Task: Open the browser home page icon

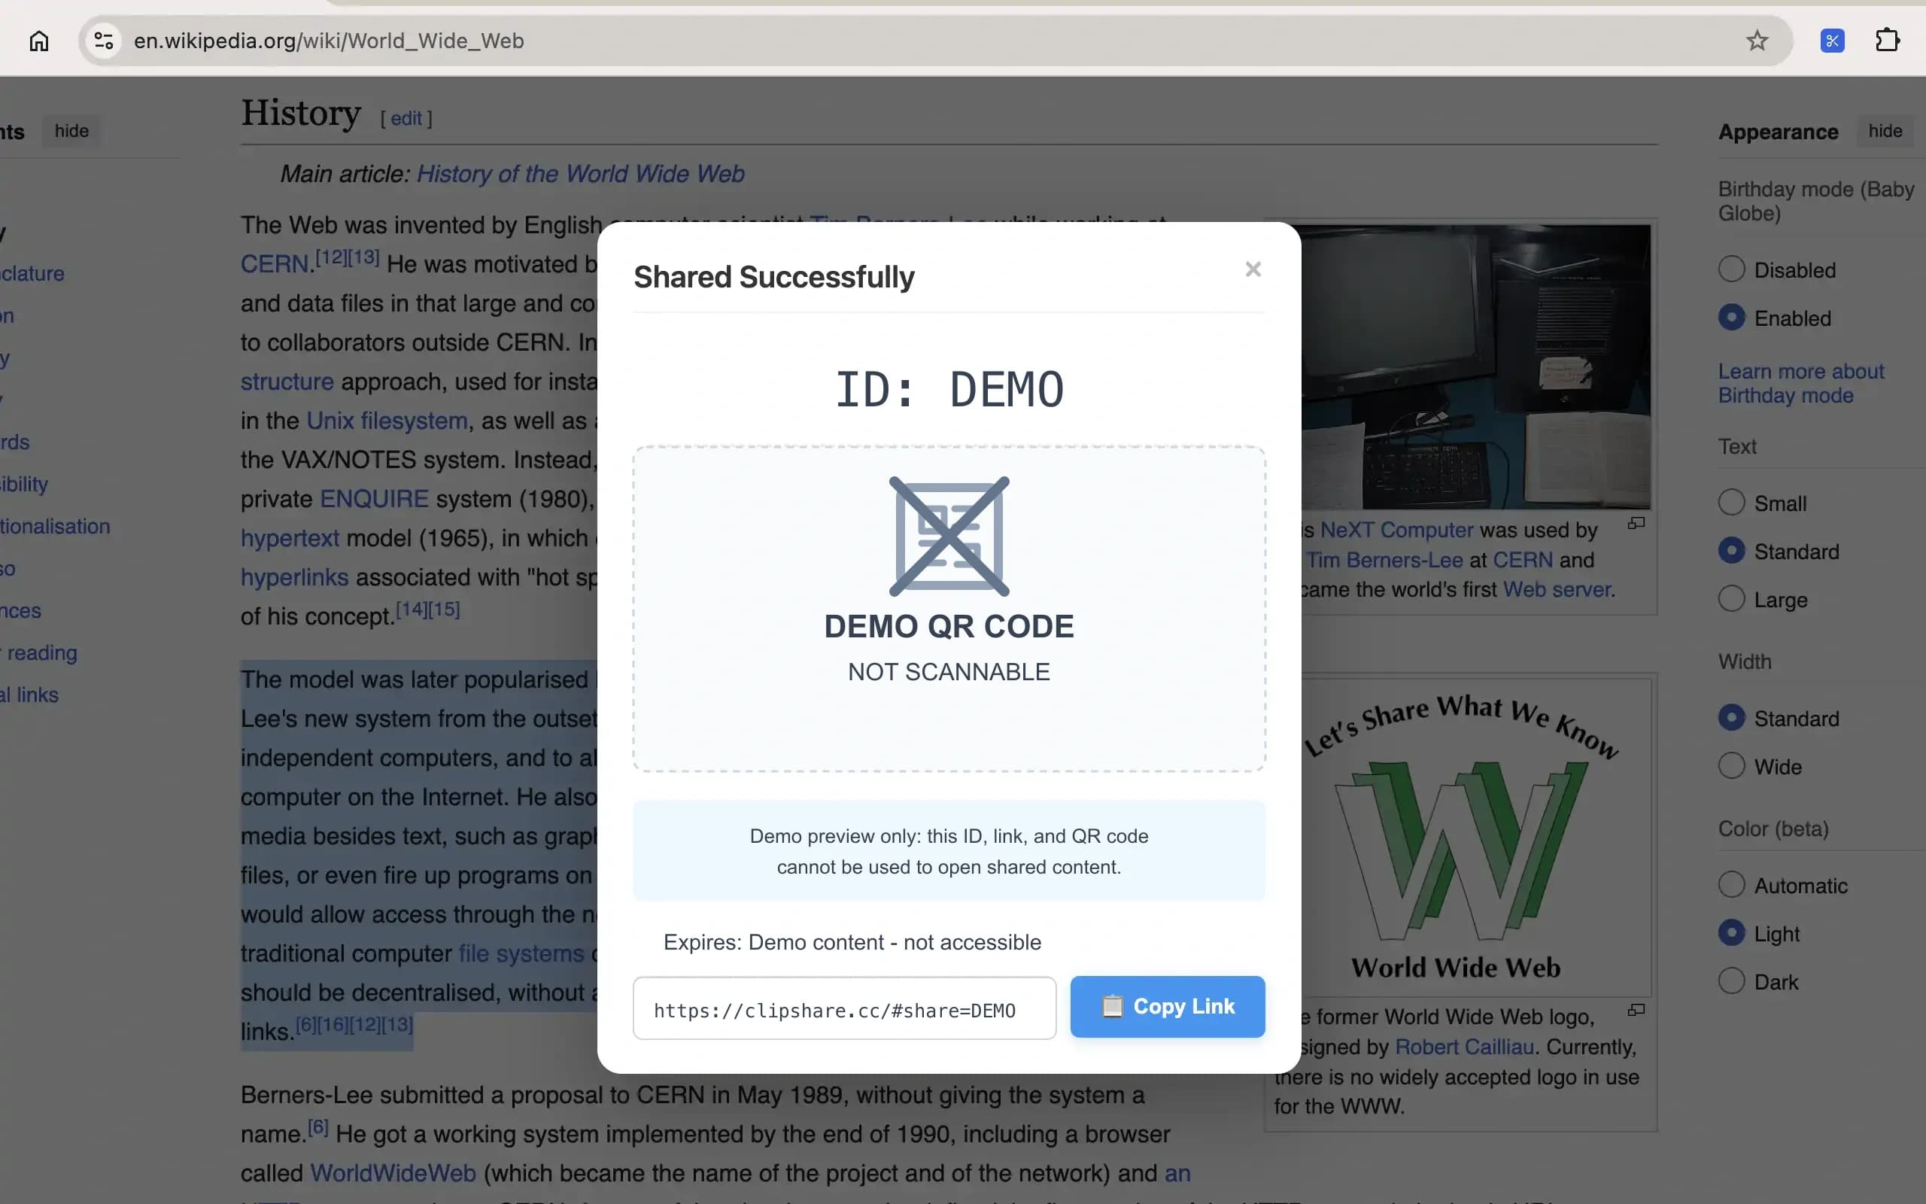Action: (x=39, y=41)
